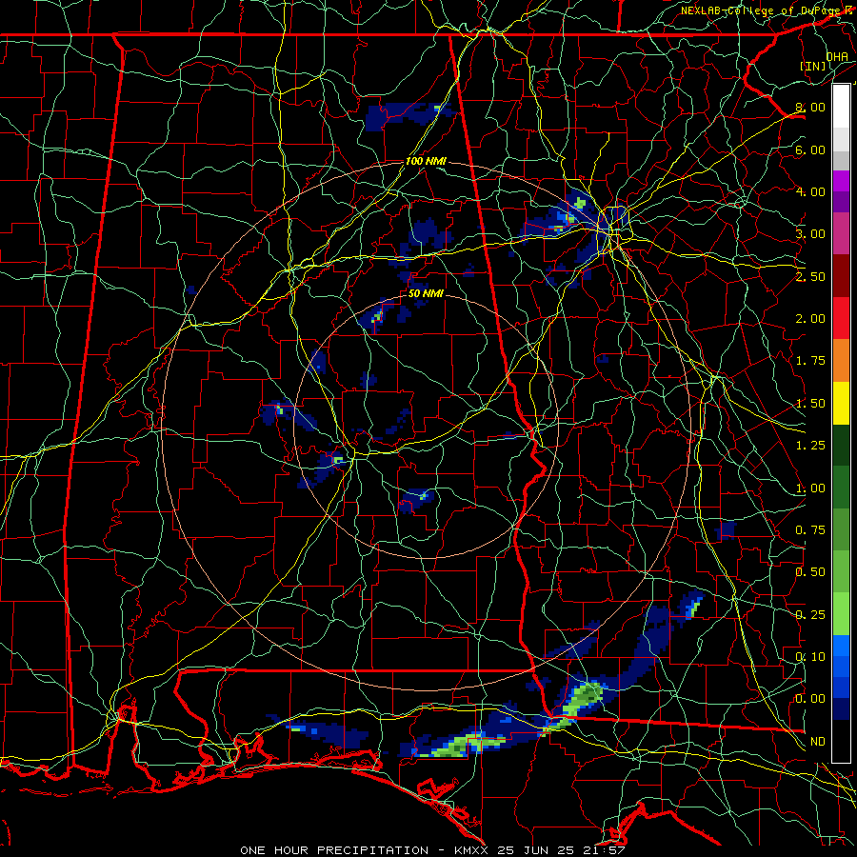Click the 8.00 legend value
Image resolution: width=857 pixels, height=857 pixels.
point(810,107)
